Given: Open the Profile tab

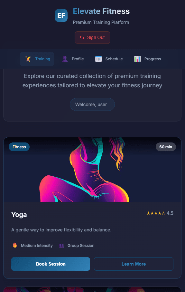Looking at the screenshot, I should click(73, 59).
